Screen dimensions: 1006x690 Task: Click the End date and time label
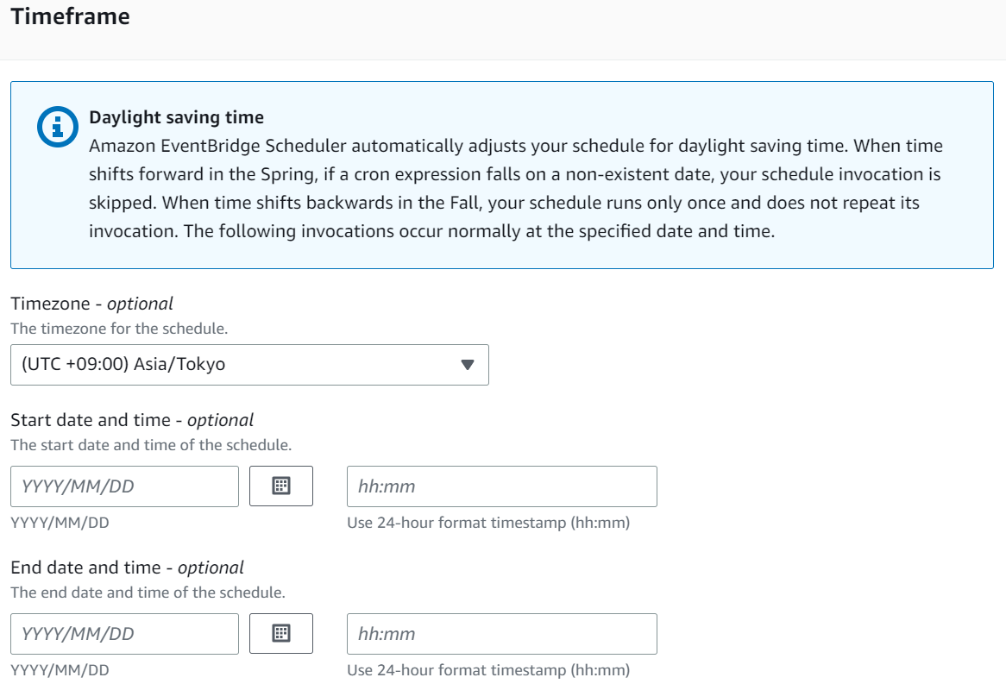pos(127,568)
